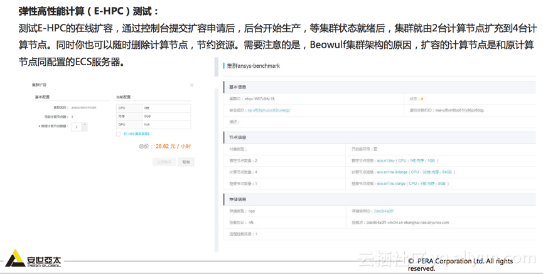Image resolution: width=543 pixels, height=274 pixels.
Task: Click the yellow status dot
Action: tap(422, 99)
